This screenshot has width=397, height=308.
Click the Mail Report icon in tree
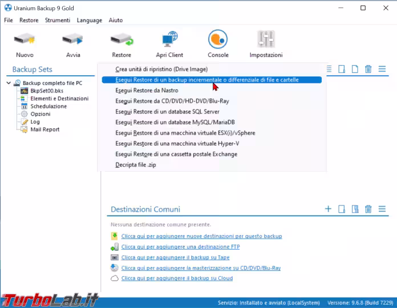point(24,129)
